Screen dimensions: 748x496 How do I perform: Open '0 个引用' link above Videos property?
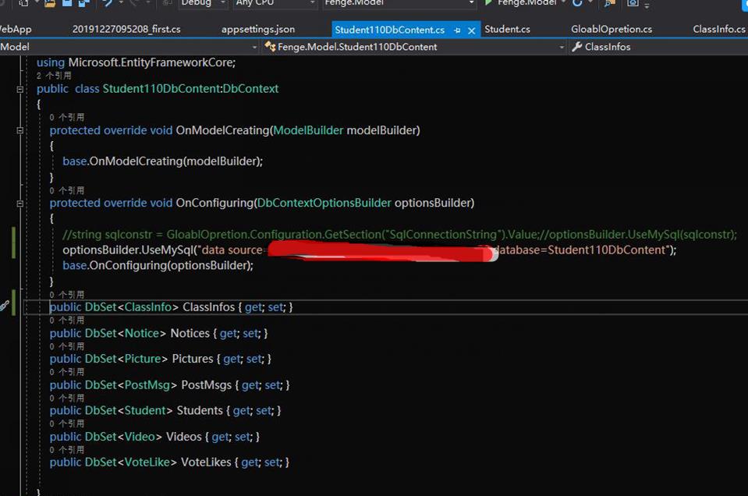click(66, 423)
